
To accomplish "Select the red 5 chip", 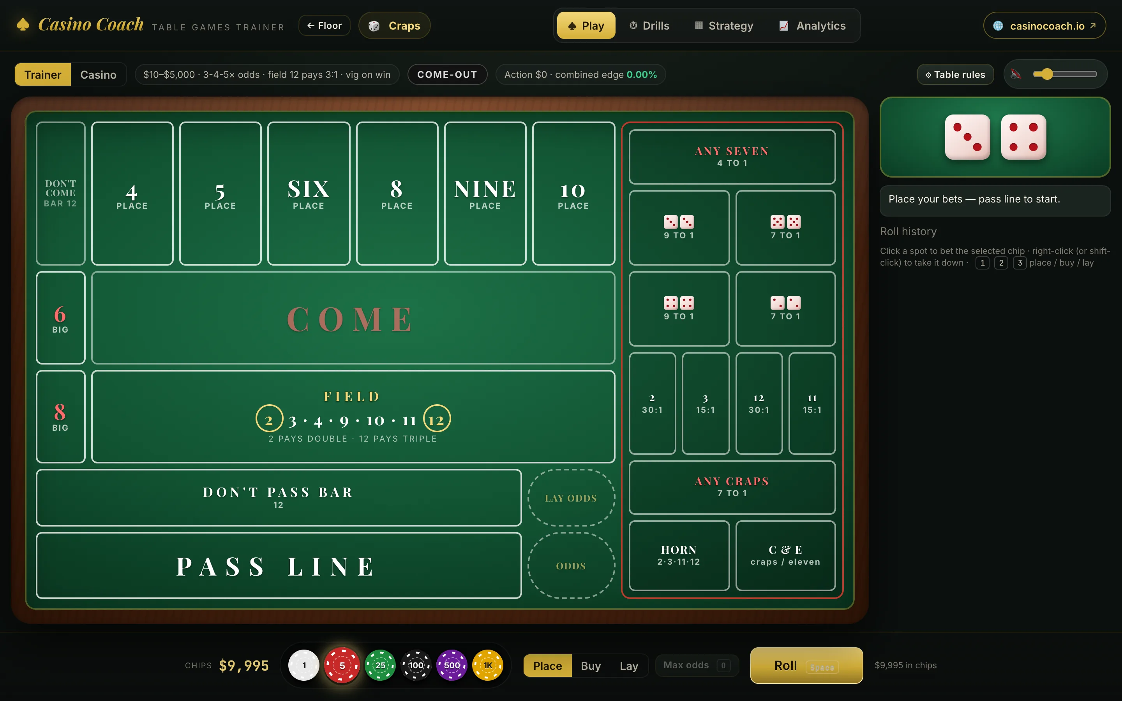I will pos(342,665).
